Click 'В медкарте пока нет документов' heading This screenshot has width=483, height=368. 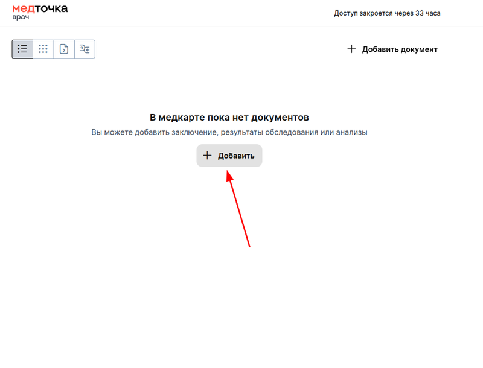point(229,117)
